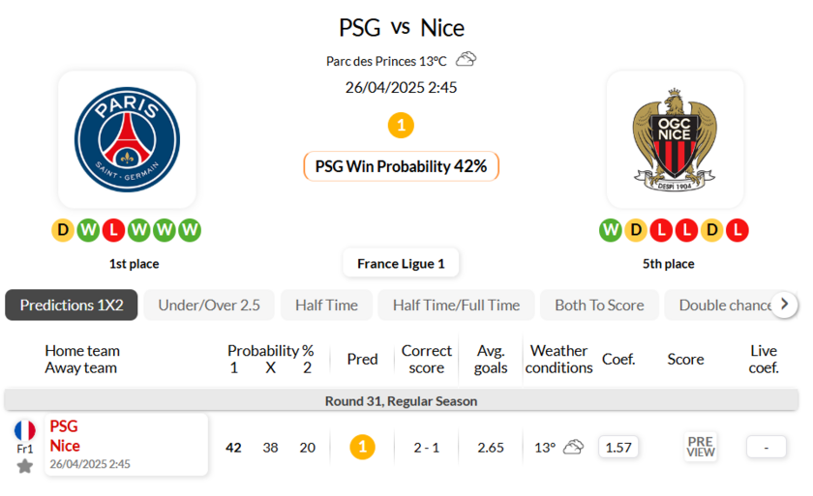Switch to the Under/Over 2.5 tab
Image resolution: width=813 pixels, height=496 pixels.
click(x=209, y=305)
